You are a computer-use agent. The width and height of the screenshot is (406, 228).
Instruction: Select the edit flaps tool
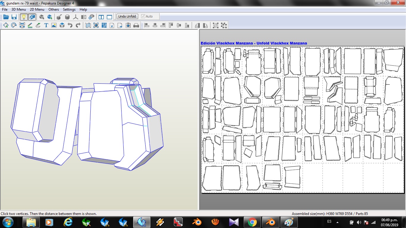(x=38, y=25)
